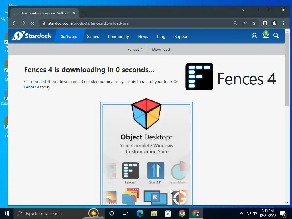The width and height of the screenshot is (292, 219).
Task: Click the stardock.com address bar URL
Action: [x=89, y=23]
